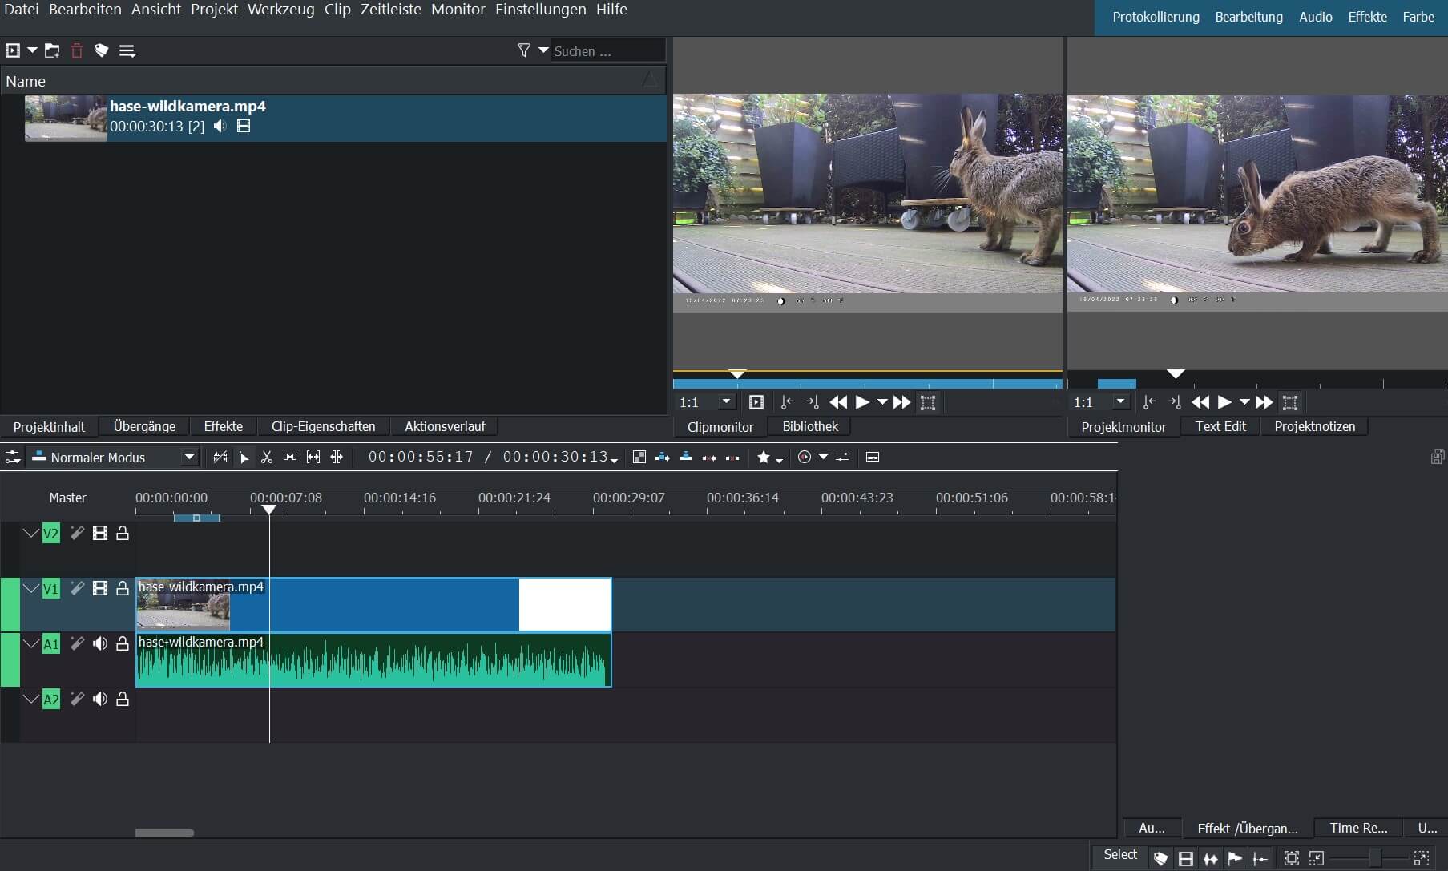Select the razor (scissors) tool
The height and width of the screenshot is (871, 1448).
(x=267, y=457)
